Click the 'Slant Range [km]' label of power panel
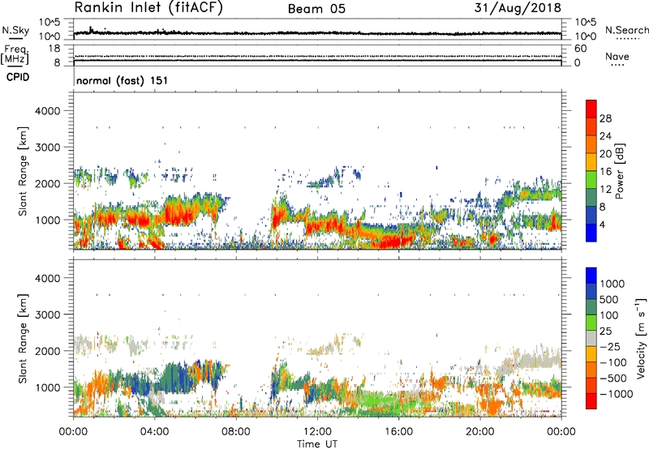The width and height of the screenshot is (649, 449). 23,171
